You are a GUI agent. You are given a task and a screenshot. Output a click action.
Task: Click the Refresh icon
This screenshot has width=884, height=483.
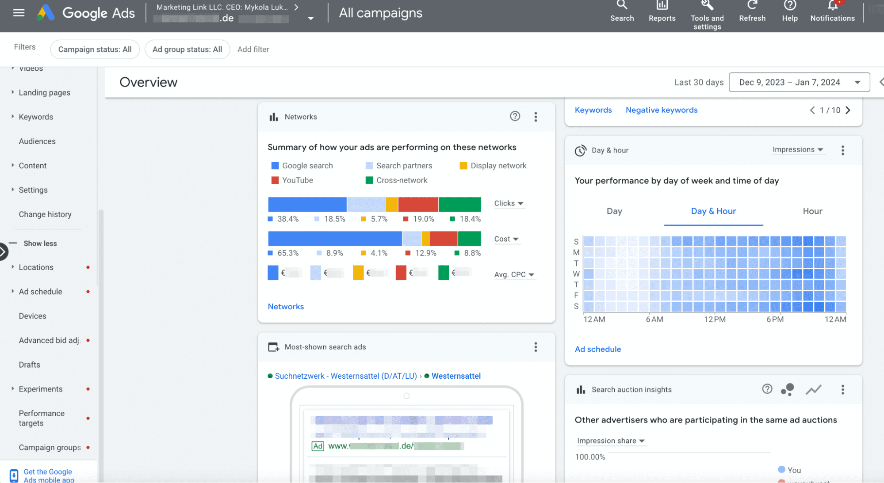(x=752, y=6)
